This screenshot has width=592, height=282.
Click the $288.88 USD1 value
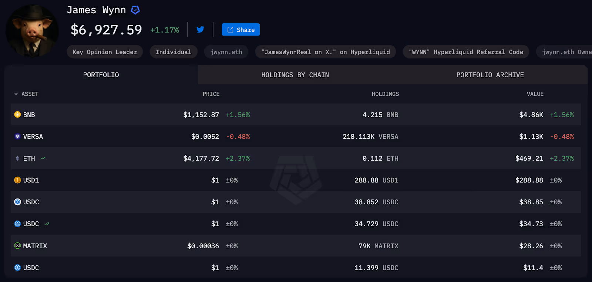coord(529,180)
